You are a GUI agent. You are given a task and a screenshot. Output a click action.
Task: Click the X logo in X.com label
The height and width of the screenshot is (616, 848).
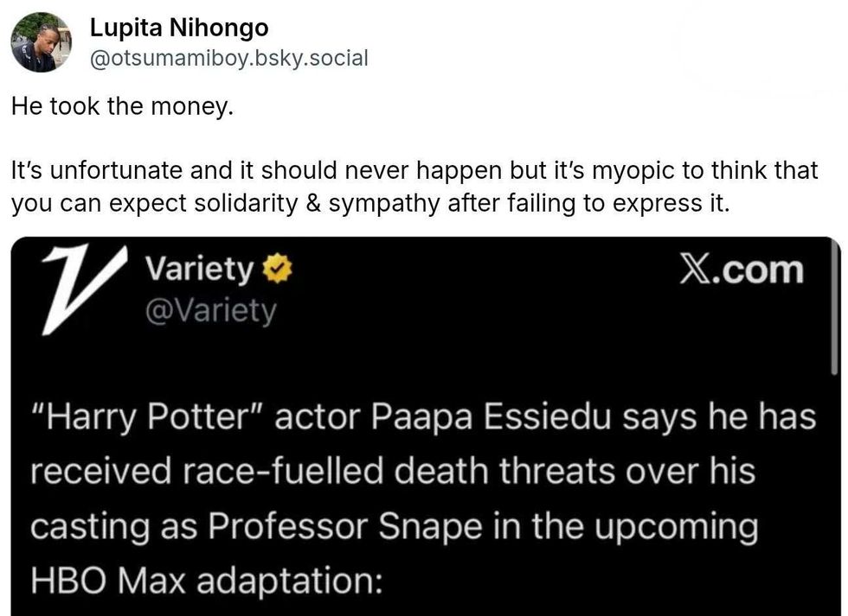point(697,270)
